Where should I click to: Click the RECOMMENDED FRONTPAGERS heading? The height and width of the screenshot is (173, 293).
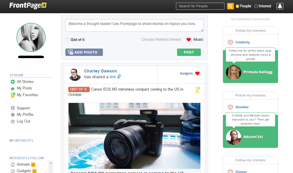pyautogui.click(x=250, y=19)
